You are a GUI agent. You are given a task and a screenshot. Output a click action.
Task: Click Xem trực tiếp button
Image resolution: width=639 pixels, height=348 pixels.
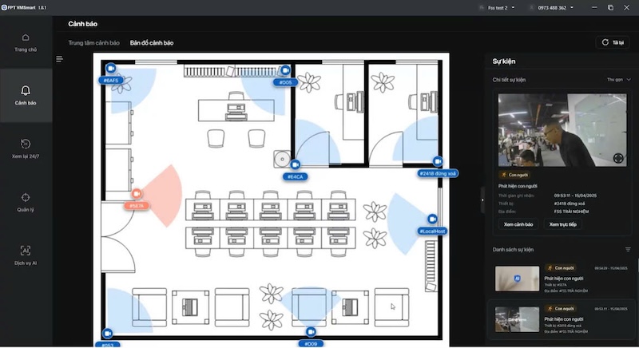point(562,224)
